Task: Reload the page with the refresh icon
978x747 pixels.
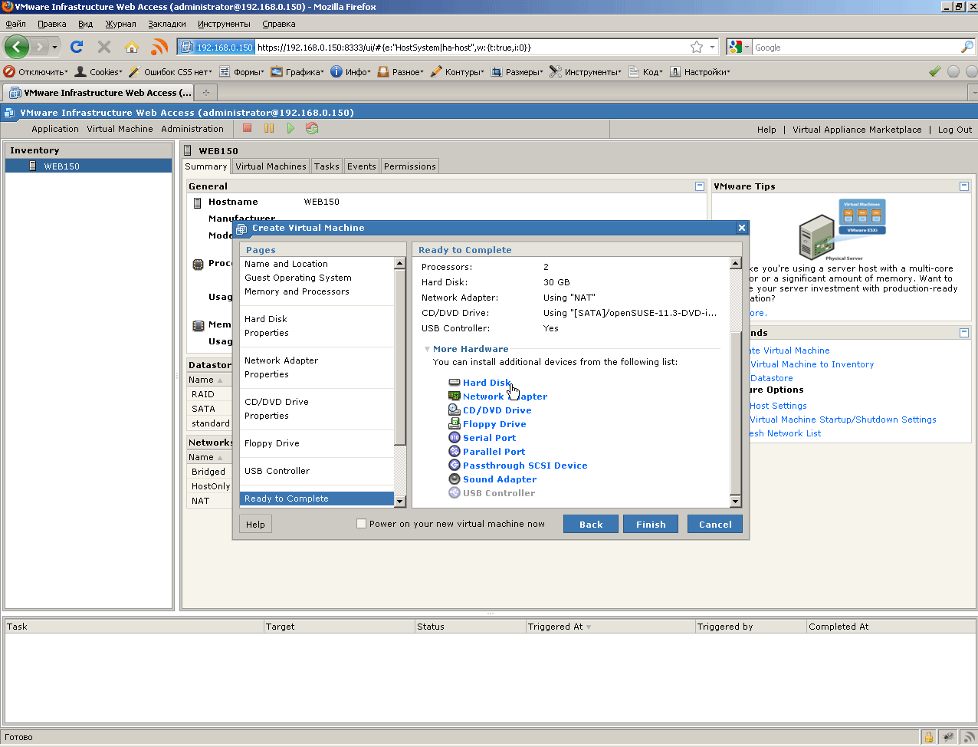Action: [77, 47]
